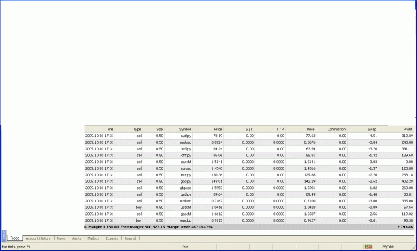Click the 'For Help, press F1' status text

click(16, 247)
